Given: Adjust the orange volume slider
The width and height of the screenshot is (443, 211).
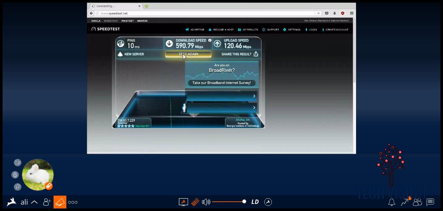Looking at the screenshot, I should 229,202.
